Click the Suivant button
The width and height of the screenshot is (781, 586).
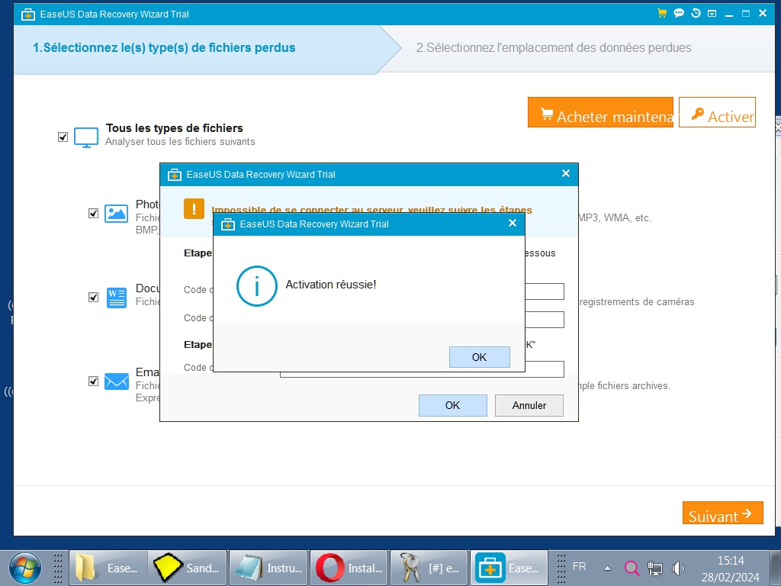coord(723,513)
